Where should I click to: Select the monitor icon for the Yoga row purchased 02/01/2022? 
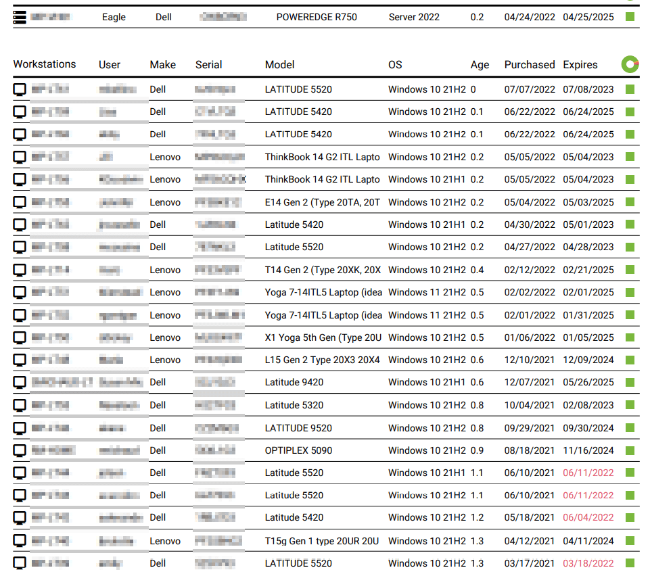click(x=20, y=315)
